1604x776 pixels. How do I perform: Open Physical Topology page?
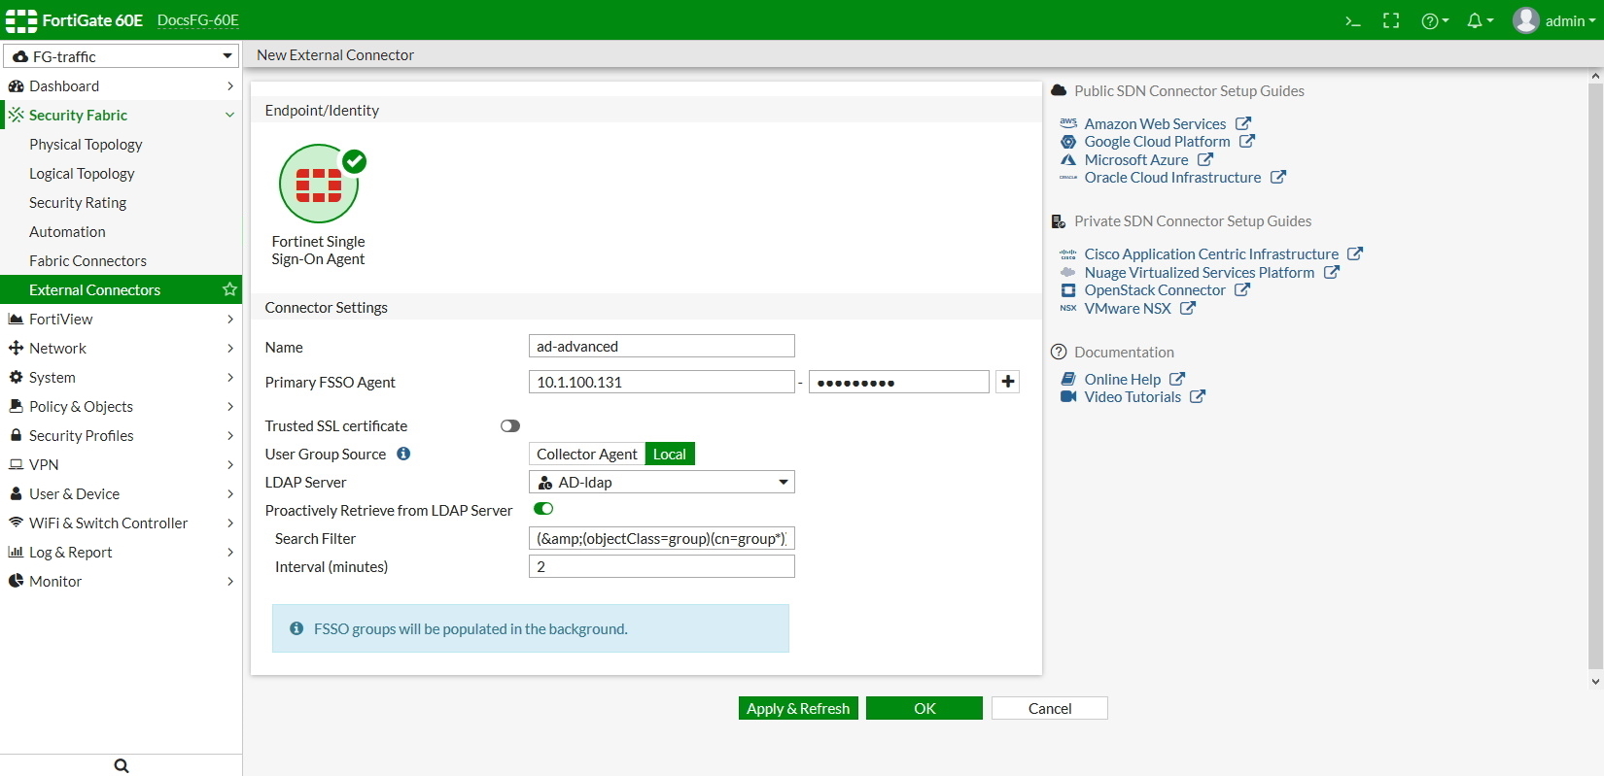pos(86,144)
